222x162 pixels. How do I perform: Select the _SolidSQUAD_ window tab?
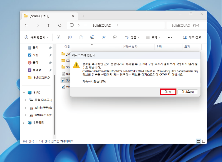pyautogui.click(x=50, y=16)
